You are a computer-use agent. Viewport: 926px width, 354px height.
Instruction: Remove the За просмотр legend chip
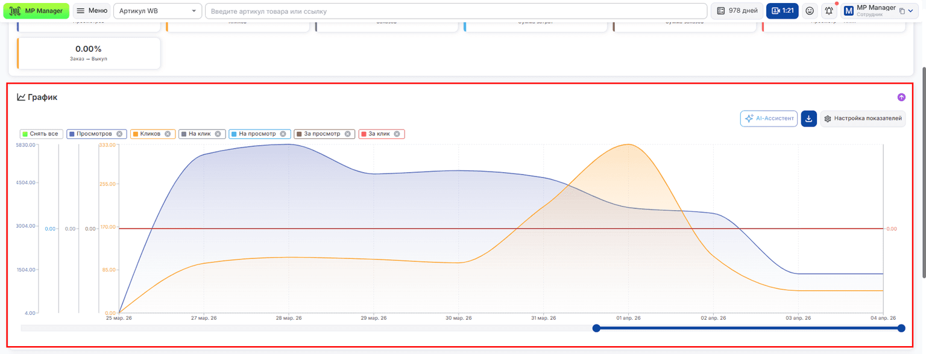[348, 134]
